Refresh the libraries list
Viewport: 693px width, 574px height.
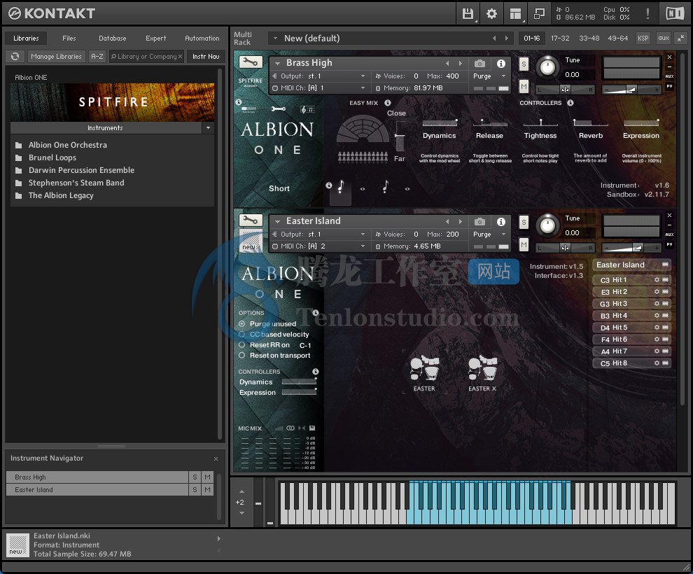tap(15, 57)
